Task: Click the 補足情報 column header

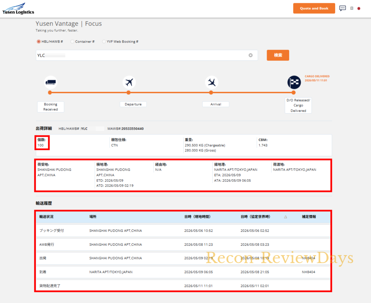Action: point(309,217)
